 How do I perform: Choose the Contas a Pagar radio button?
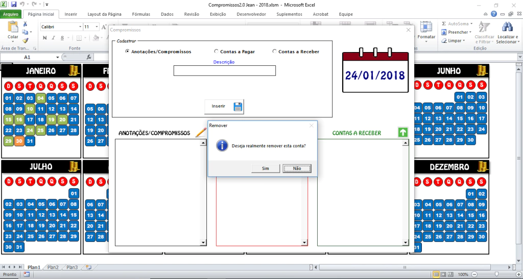217,52
